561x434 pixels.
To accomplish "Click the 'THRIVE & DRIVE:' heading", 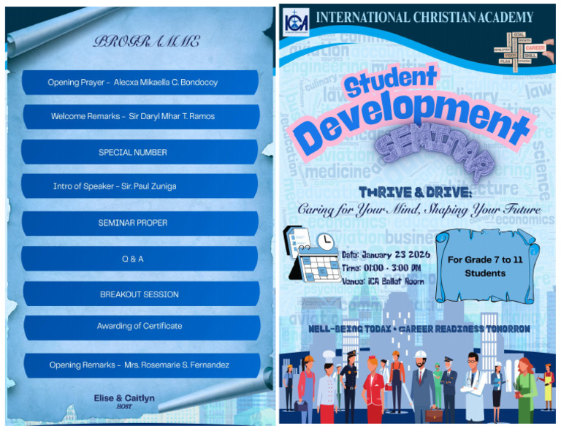I will [x=416, y=193].
